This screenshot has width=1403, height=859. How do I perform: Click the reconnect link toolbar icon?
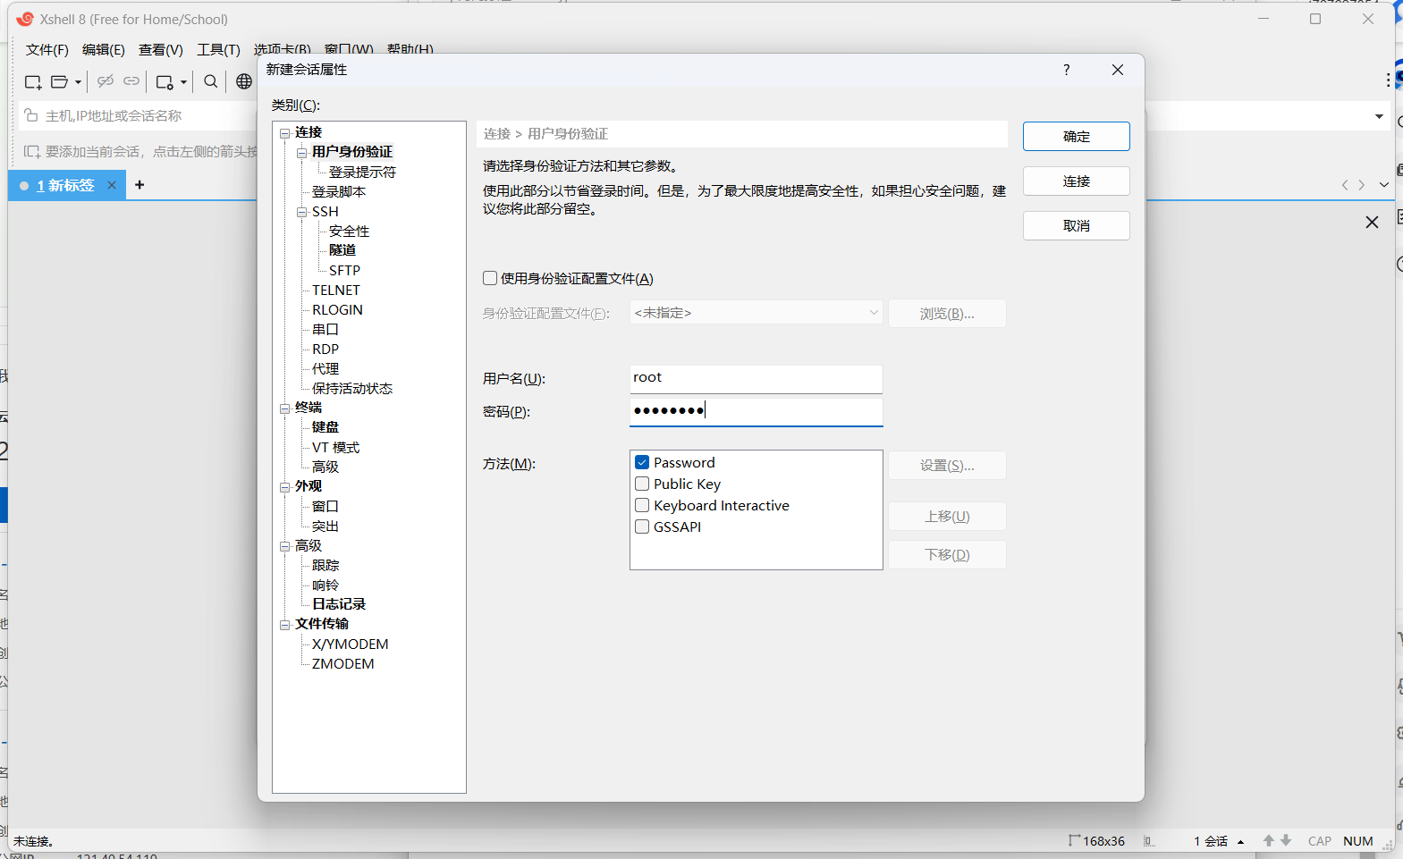[x=131, y=81]
